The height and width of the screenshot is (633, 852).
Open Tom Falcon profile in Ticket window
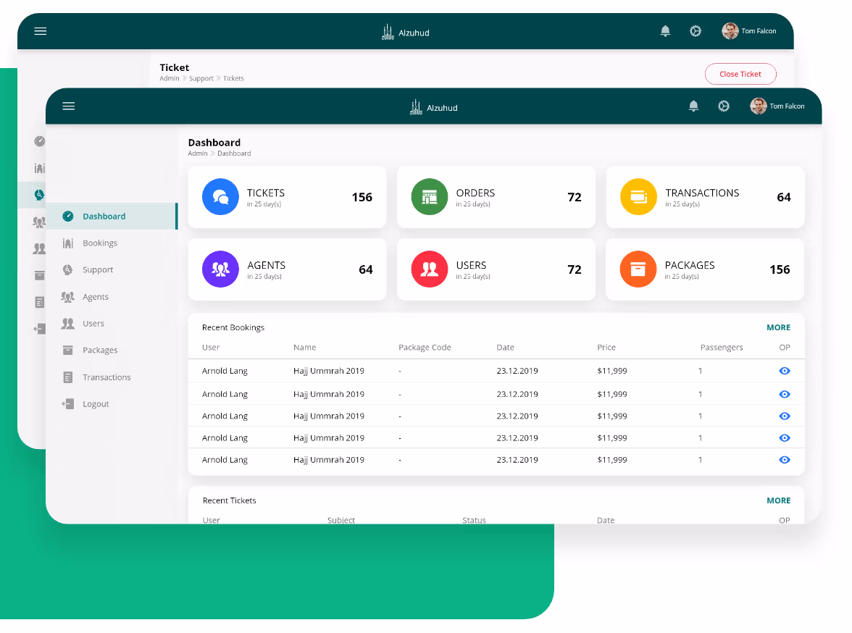click(749, 31)
